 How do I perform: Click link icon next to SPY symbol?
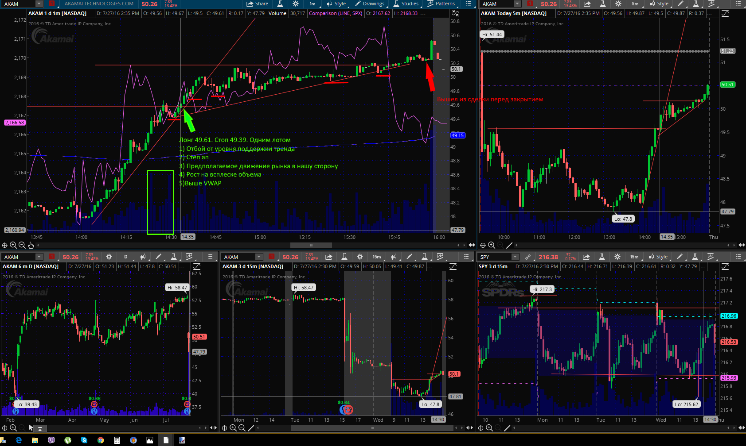pyautogui.click(x=528, y=257)
